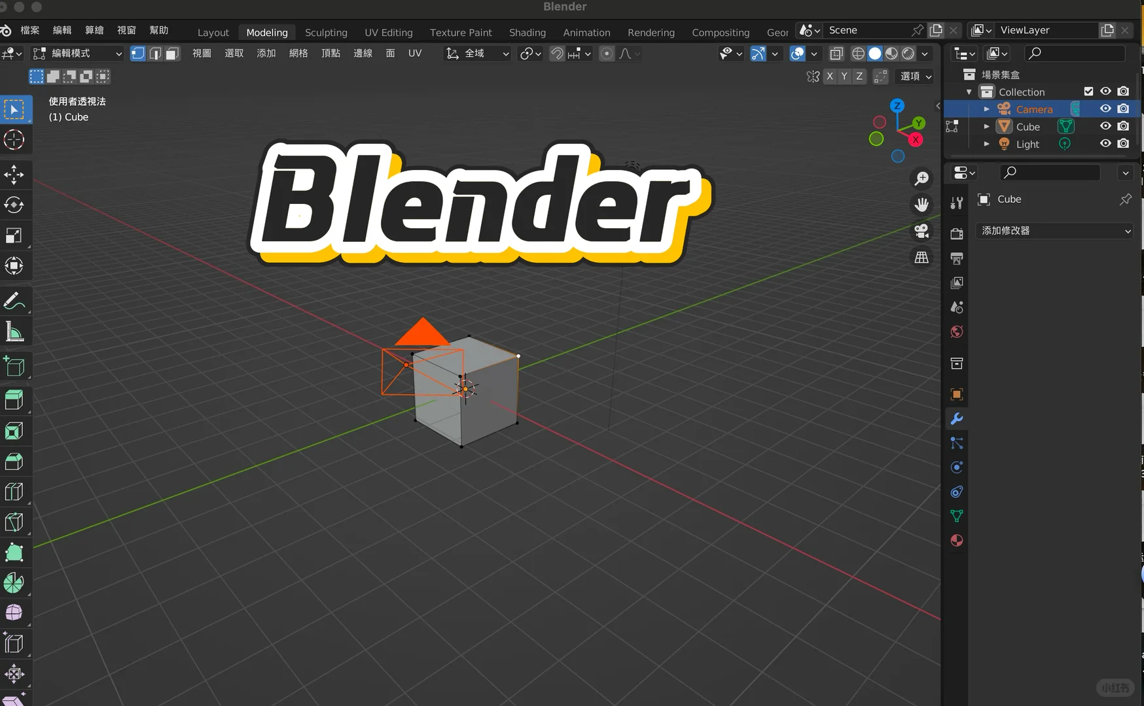Activate the Scale tool
The height and width of the screenshot is (706, 1144).
click(14, 235)
